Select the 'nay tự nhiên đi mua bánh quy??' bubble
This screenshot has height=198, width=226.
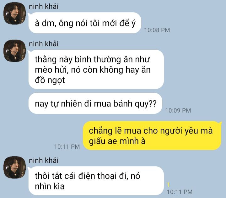click(95, 103)
